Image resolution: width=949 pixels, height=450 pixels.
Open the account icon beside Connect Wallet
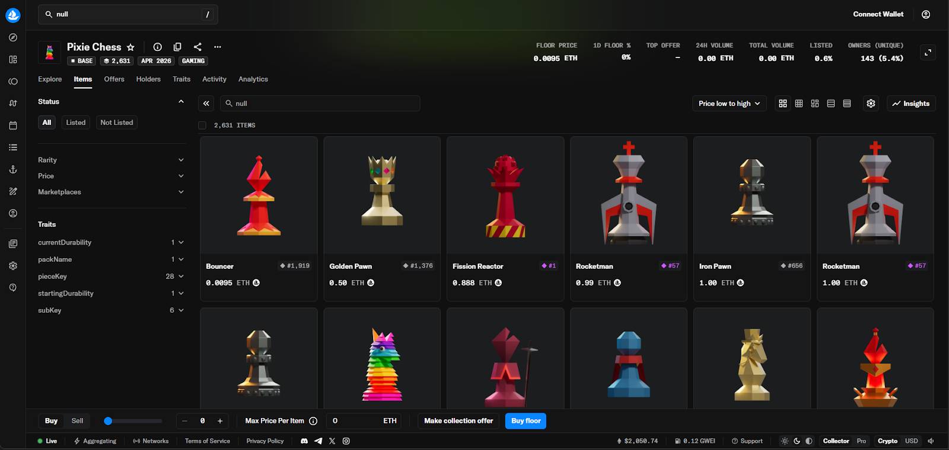(x=926, y=14)
